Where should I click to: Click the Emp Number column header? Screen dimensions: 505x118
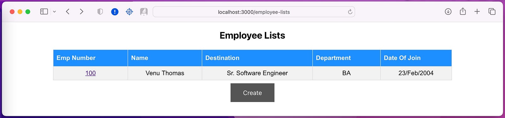pos(91,58)
